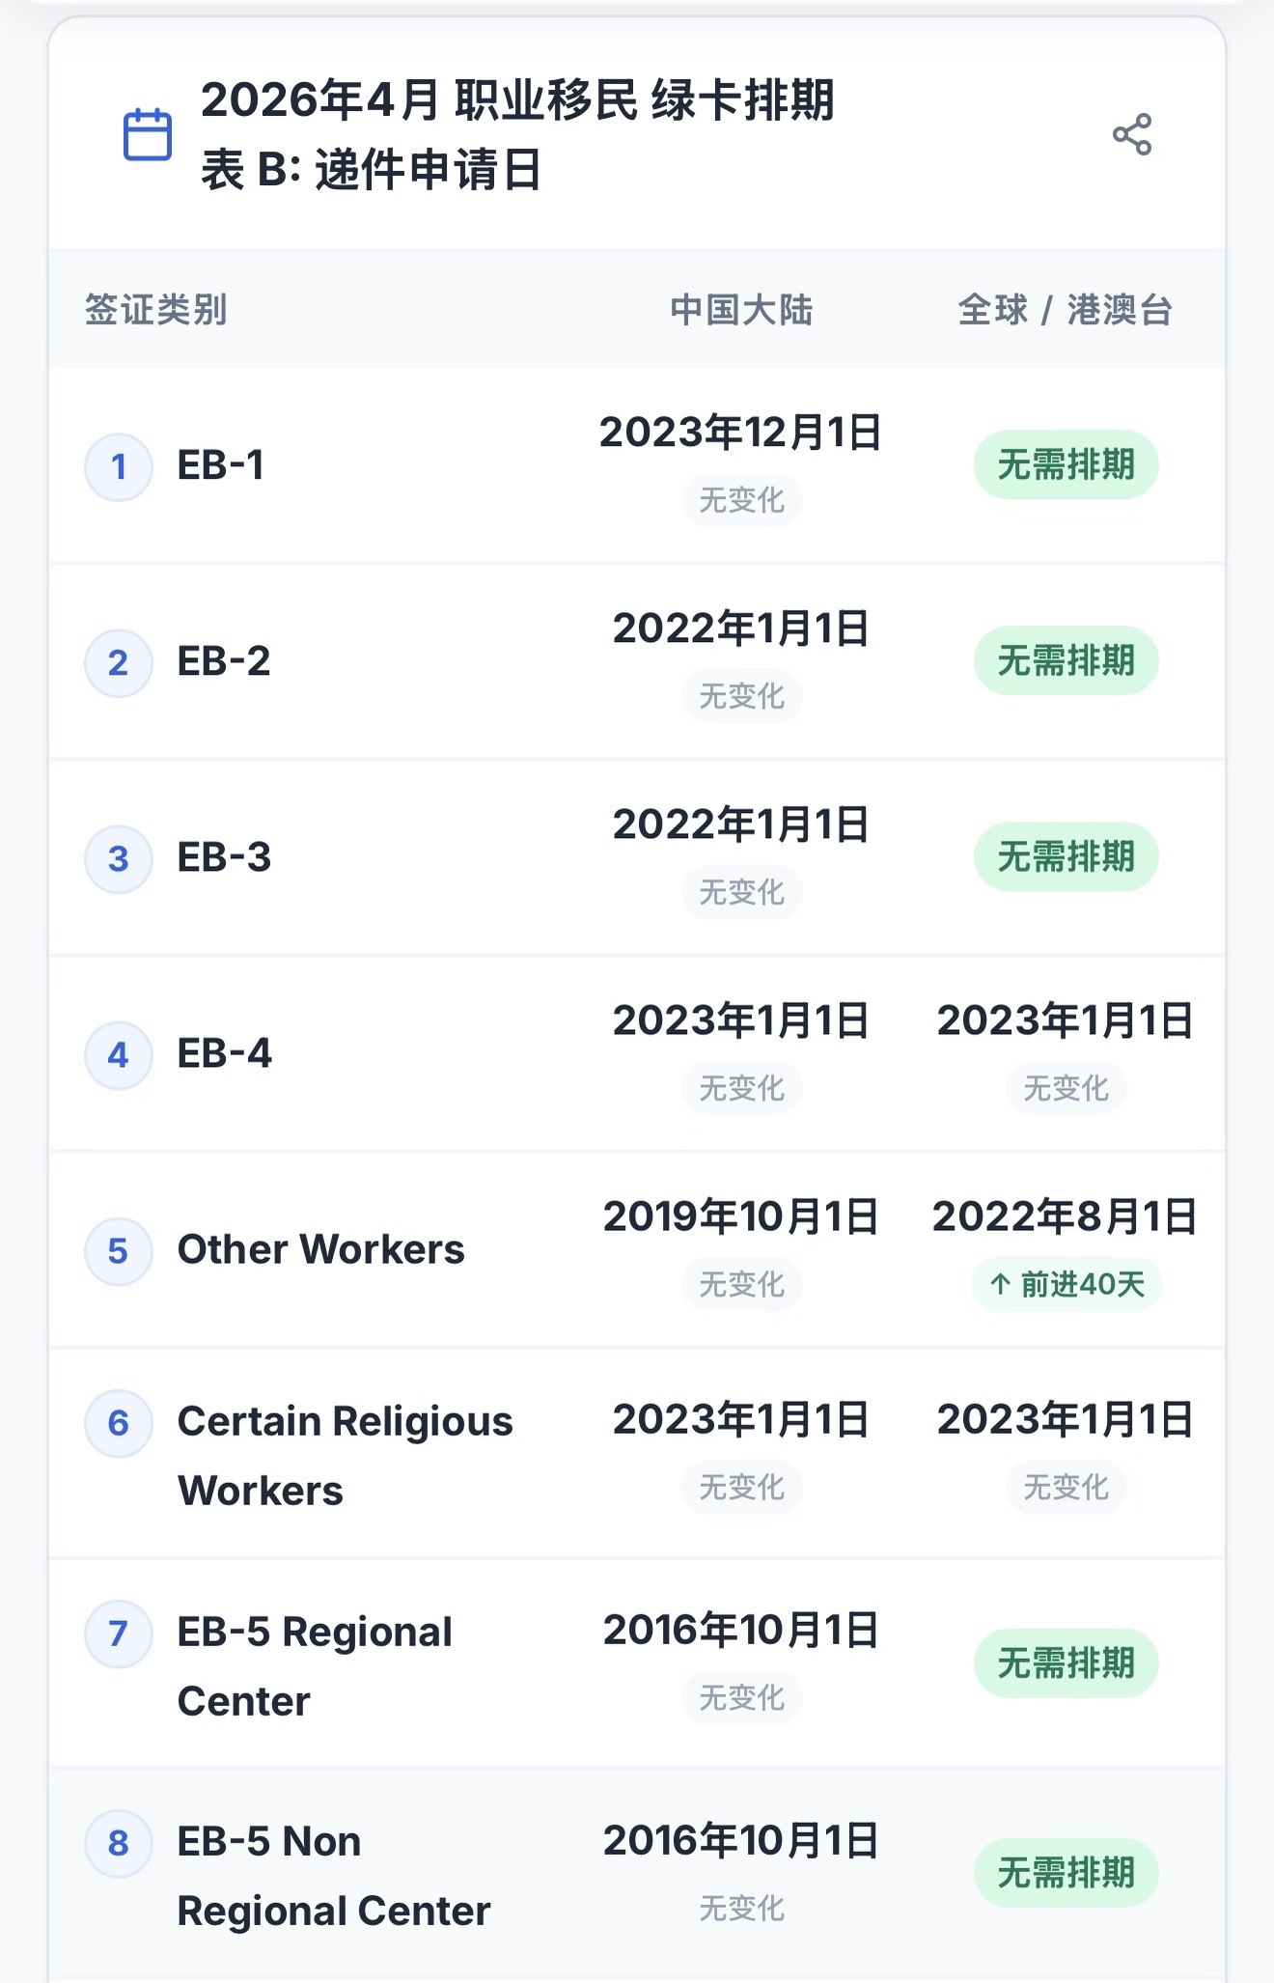This screenshot has width=1274, height=1983.
Task: Click the EB-5 Non Regional Center label
Action: (x=334, y=1876)
